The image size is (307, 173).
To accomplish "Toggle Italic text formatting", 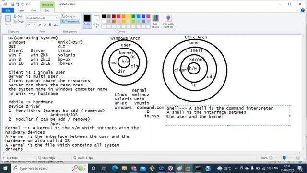I will click(x=45, y=25).
